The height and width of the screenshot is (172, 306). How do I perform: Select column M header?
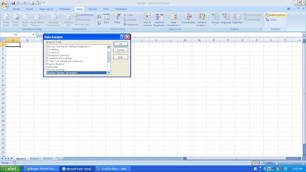point(185,40)
